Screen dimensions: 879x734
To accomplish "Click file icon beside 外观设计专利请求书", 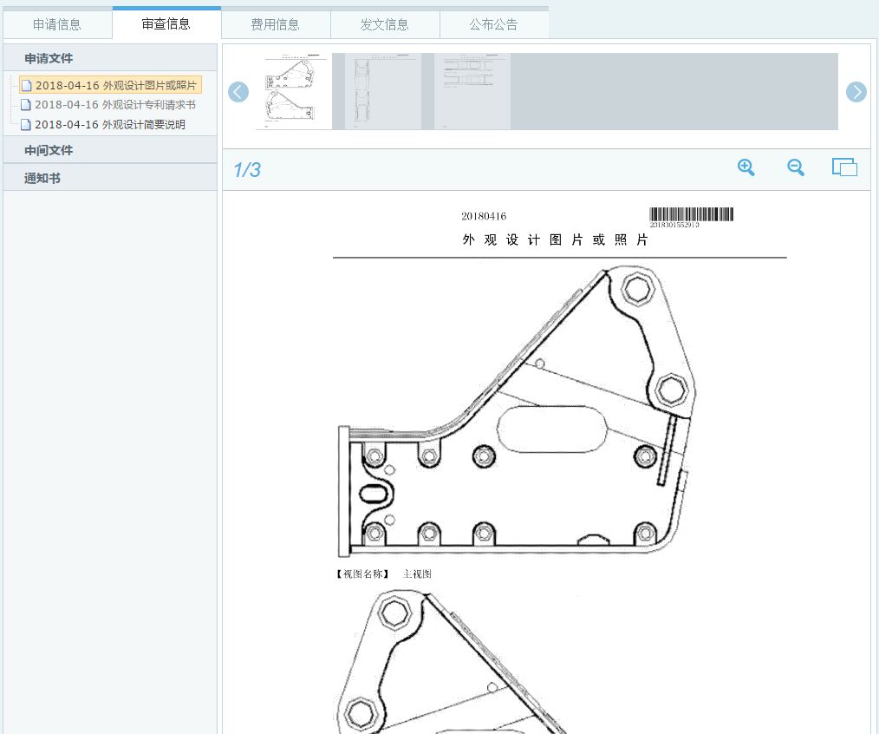I will pyautogui.click(x=26, y=105).
